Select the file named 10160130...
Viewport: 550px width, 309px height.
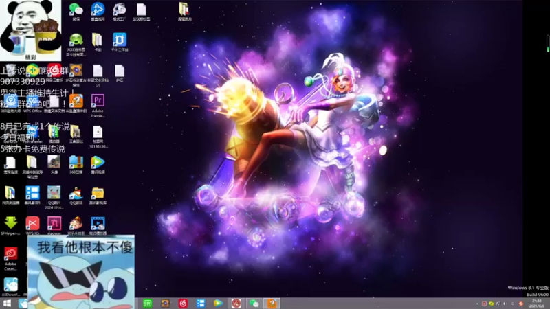[x=98, y=136]
